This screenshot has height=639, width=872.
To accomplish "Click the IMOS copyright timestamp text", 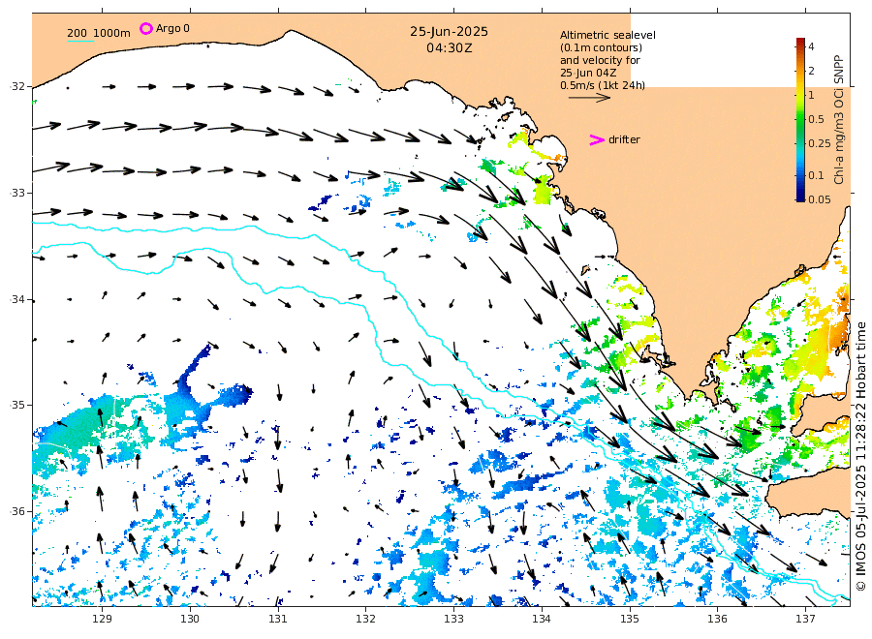I will [860, 456].
